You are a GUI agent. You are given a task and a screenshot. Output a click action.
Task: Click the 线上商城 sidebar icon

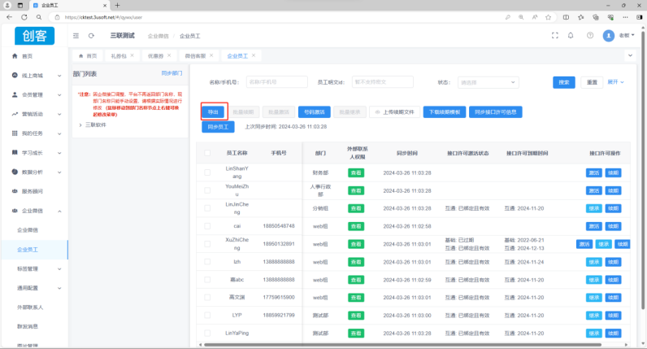pos(15,75)
